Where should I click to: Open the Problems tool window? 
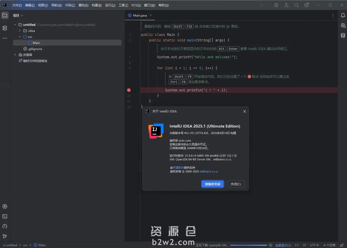point(5,226)
